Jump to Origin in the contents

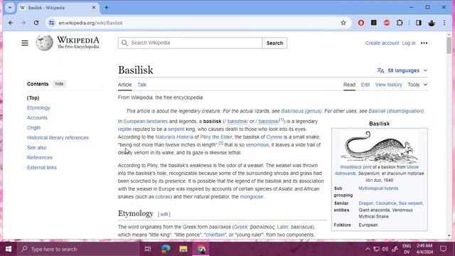(33, 128)
